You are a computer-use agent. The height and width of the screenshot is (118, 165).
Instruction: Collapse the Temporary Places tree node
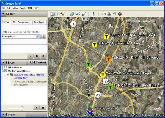pyautogui.click(x=3, y=71)
